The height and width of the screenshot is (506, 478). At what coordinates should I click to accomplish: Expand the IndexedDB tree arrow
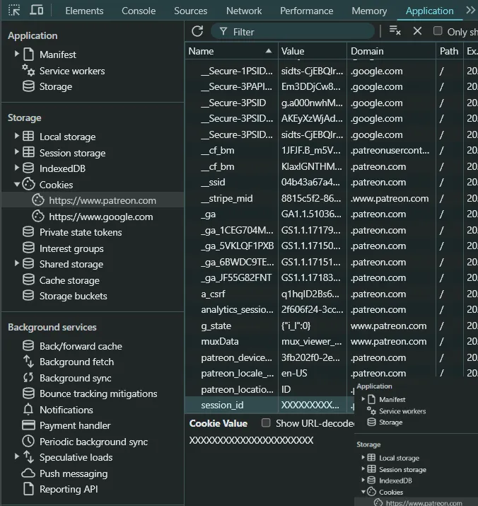[17, 168]
